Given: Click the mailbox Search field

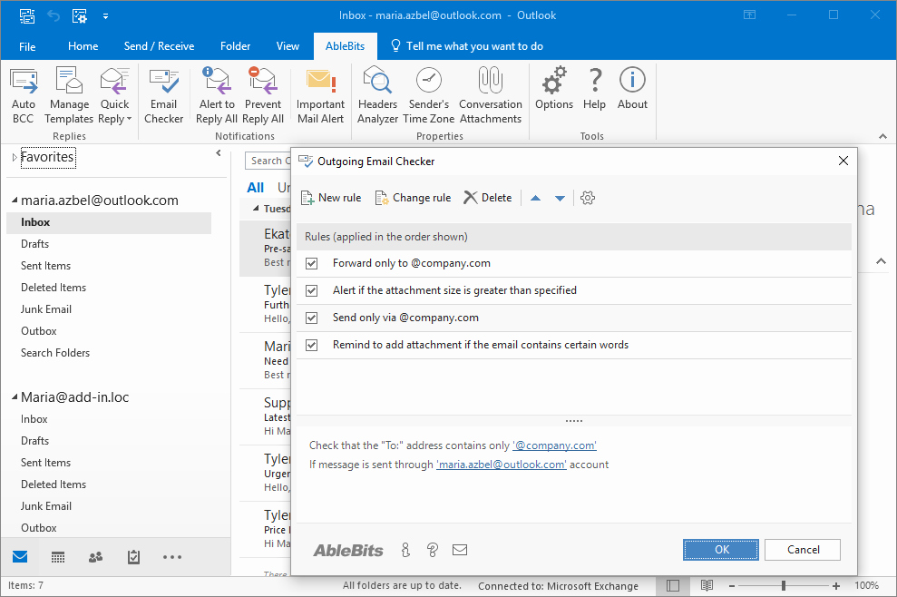Looking at the screenshot, I should 268,161.
